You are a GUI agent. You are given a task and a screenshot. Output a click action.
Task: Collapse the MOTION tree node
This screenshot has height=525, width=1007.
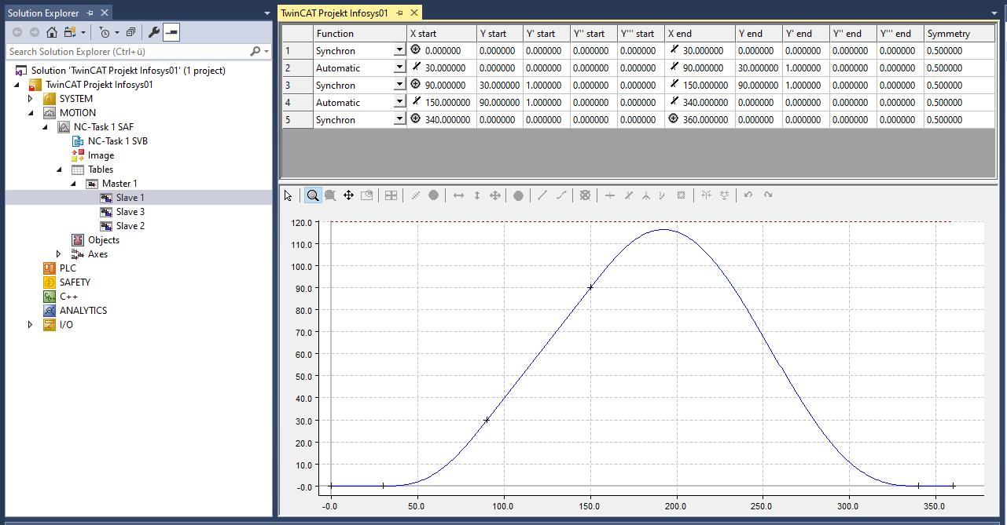click(31, 113)
